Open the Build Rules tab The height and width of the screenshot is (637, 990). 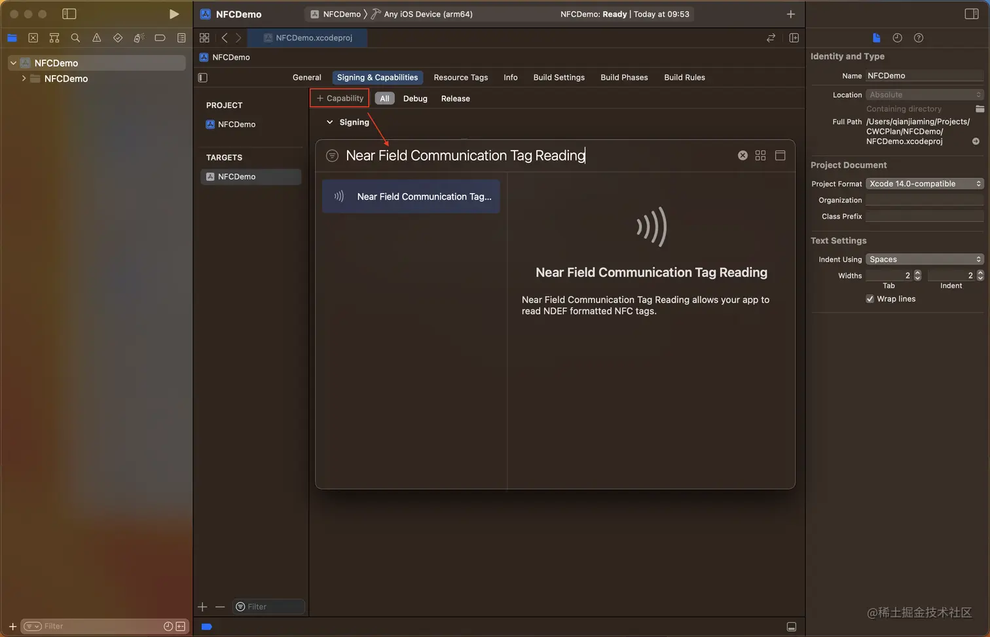pos(685,77)
